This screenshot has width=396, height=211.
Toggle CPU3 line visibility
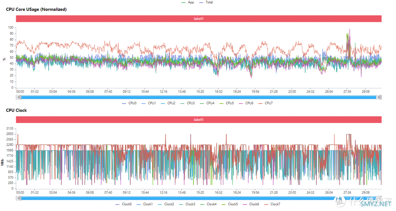[188, 103]
